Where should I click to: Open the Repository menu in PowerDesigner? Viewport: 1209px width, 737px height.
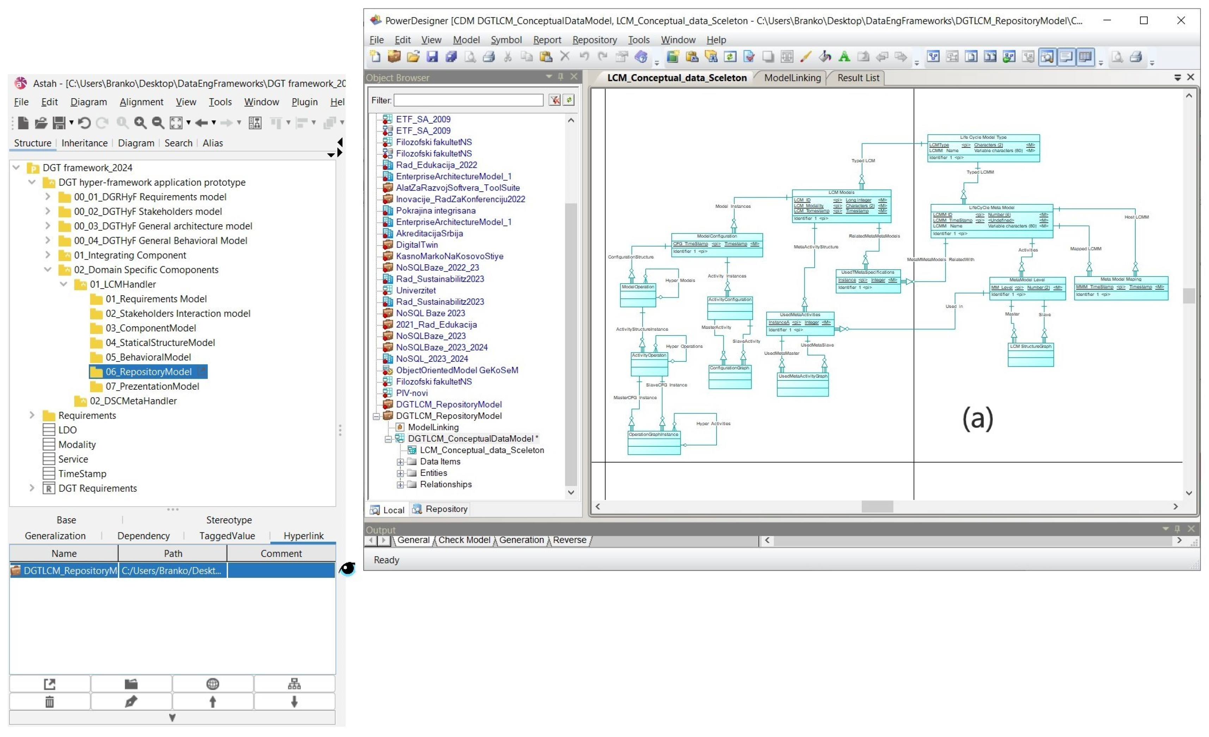594,40
